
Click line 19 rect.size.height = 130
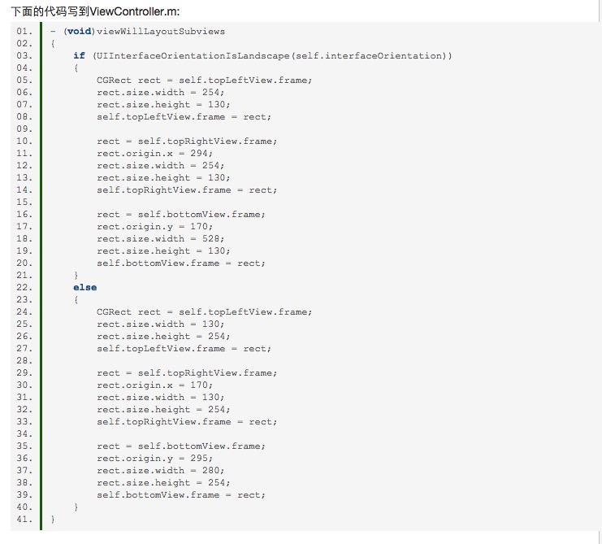tap(163, 251)
